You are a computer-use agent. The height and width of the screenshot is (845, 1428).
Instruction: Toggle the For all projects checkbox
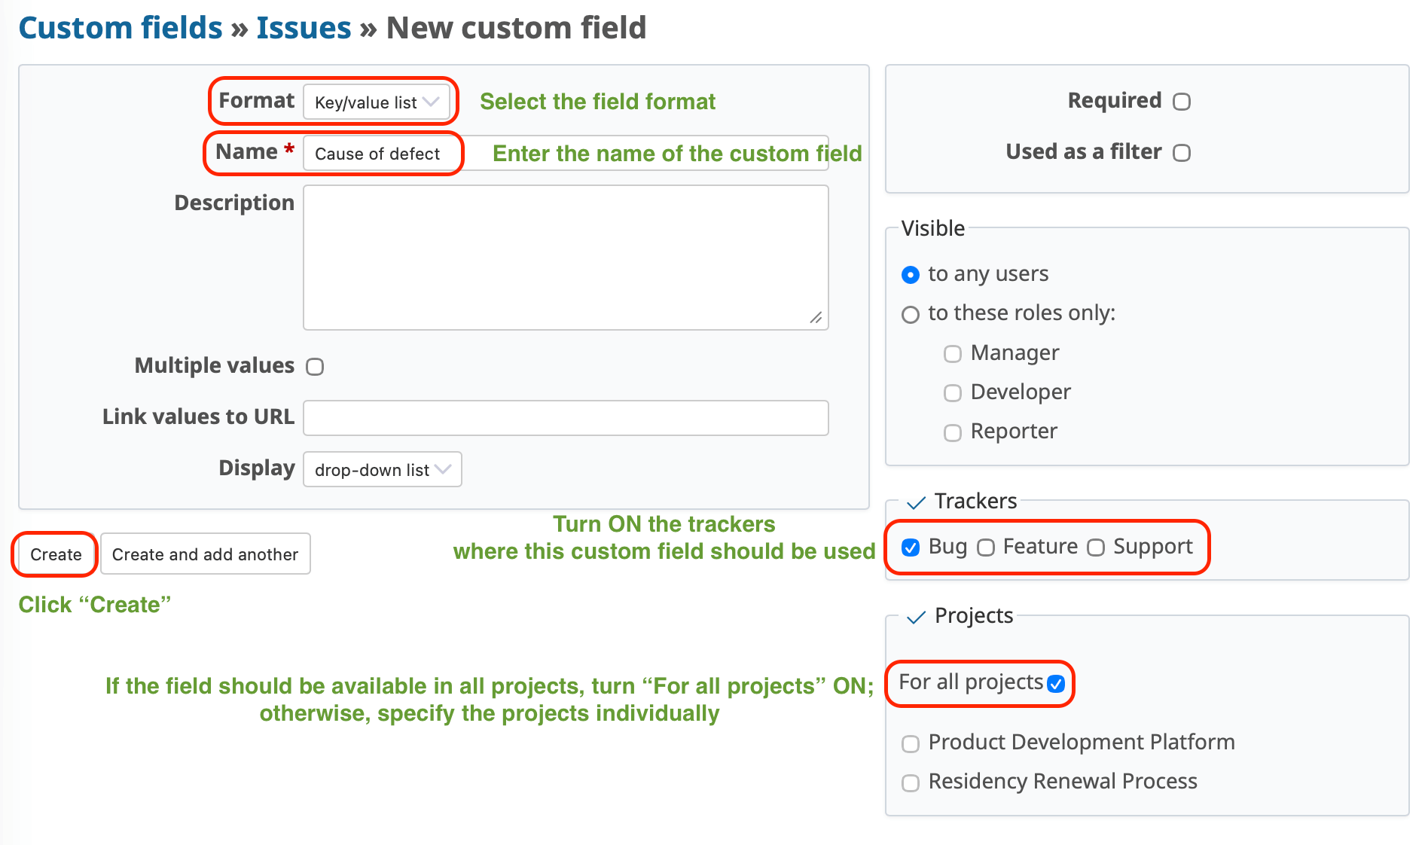point(1056,684)
